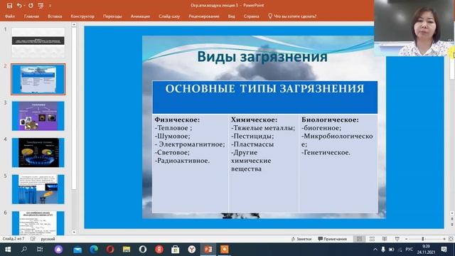The image size is (455, 256).
Task: Open the Mail app on taskbar
Action: pyautogui.click(x=77, y=250)
